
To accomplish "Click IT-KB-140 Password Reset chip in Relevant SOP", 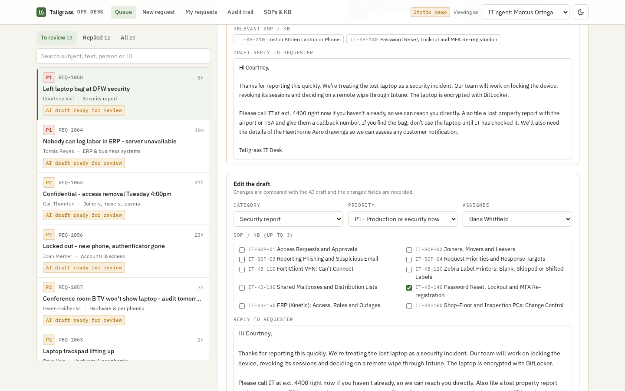I will point(424,40).
